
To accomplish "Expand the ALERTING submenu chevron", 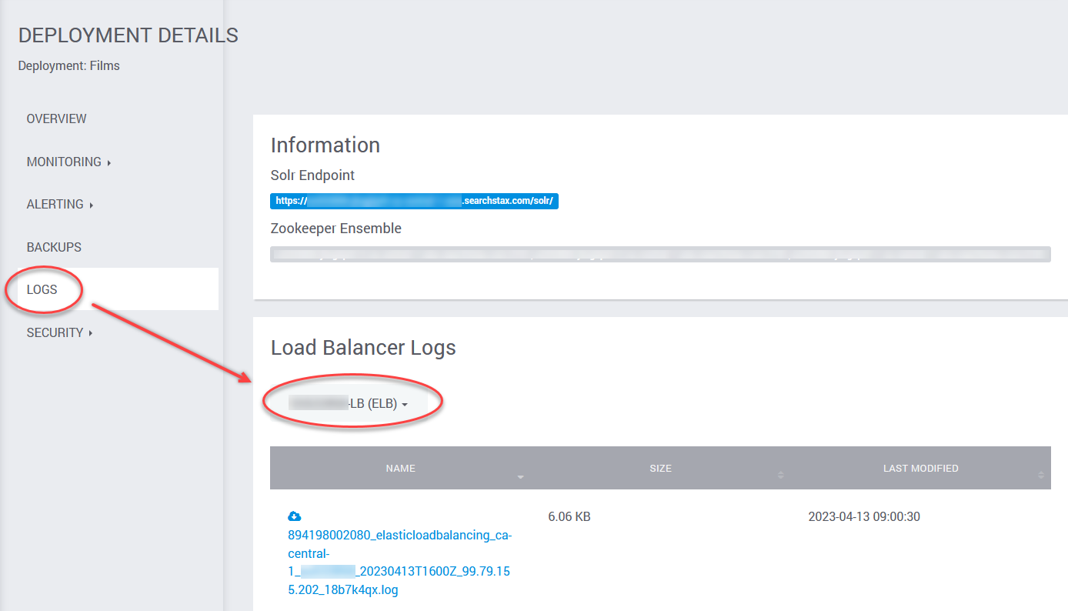I will 91,205.
